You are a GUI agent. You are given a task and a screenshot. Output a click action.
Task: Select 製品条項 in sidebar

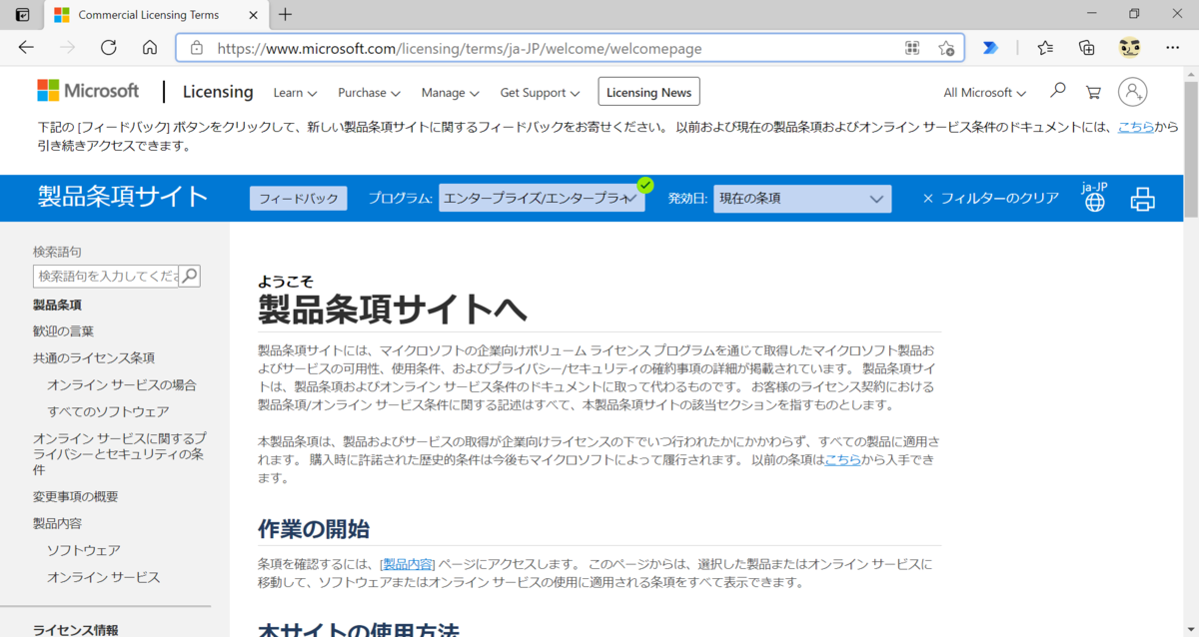tap(57, 305)
